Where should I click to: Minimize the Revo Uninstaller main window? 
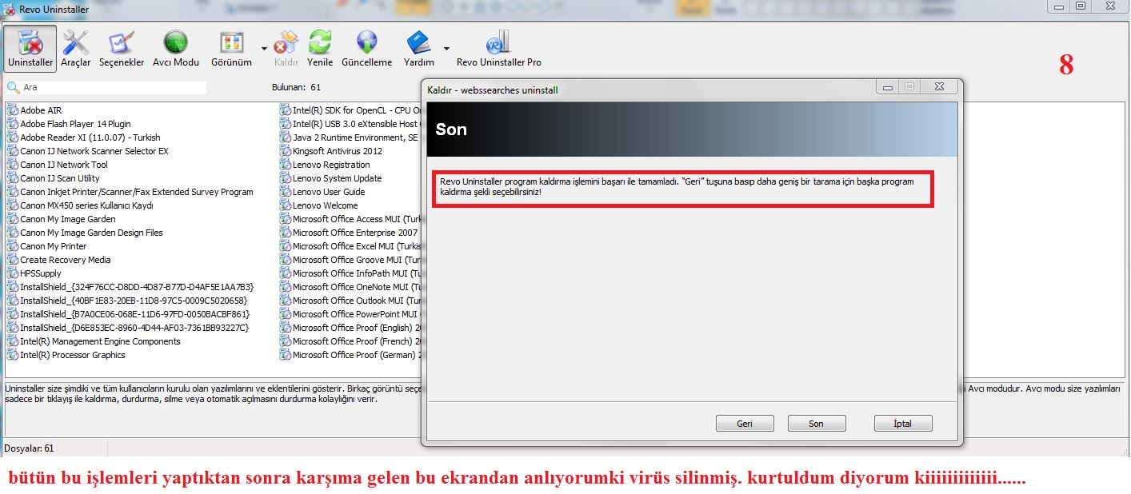(x=1058, y=6)
